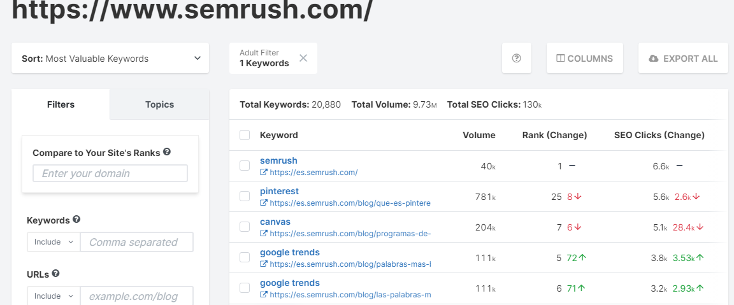This screenshot has height=305, width=734.
Task: Switch to the Topics tab
Action: (x=160, y=104)
